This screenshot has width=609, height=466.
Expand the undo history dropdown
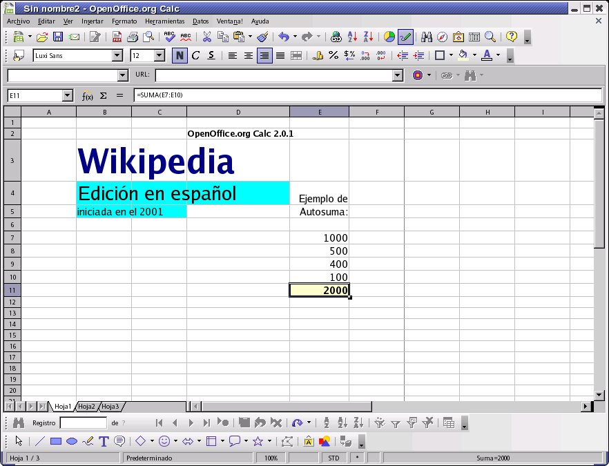pyautogui.click(x=295, y=37)
